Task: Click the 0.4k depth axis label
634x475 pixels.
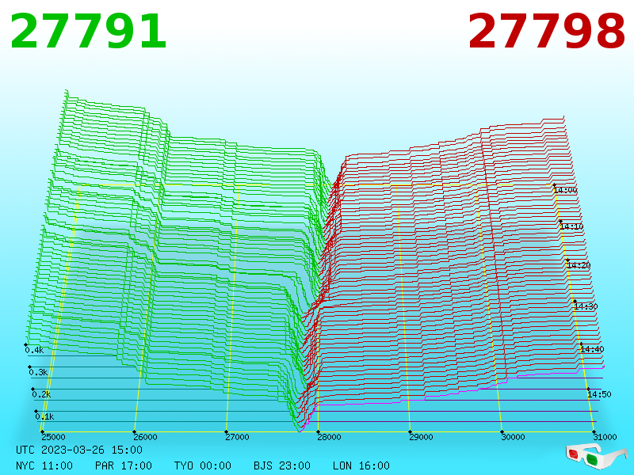Action: [34, 350]
